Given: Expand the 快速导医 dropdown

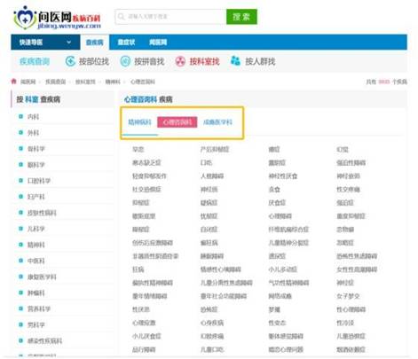Looking at the screenshot, I should 45,43.
